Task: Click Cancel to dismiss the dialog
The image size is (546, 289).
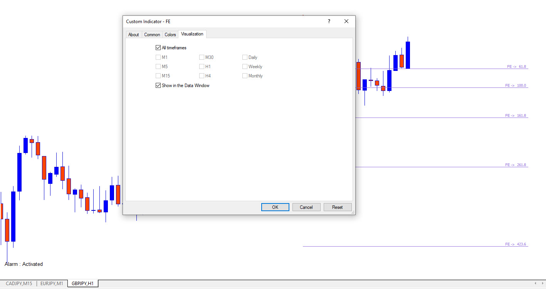Action: pos(306,207)
